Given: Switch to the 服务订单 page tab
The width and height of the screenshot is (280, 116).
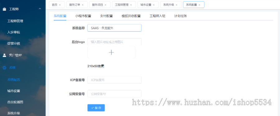Looking at the screenshot, I should [77, 5].
